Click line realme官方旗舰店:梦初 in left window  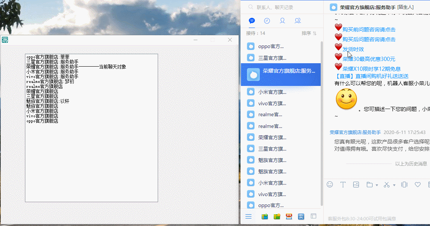(x=50, y=81)
